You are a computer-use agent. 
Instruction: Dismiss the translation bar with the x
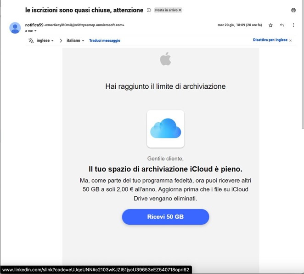(x=290, y=40)
